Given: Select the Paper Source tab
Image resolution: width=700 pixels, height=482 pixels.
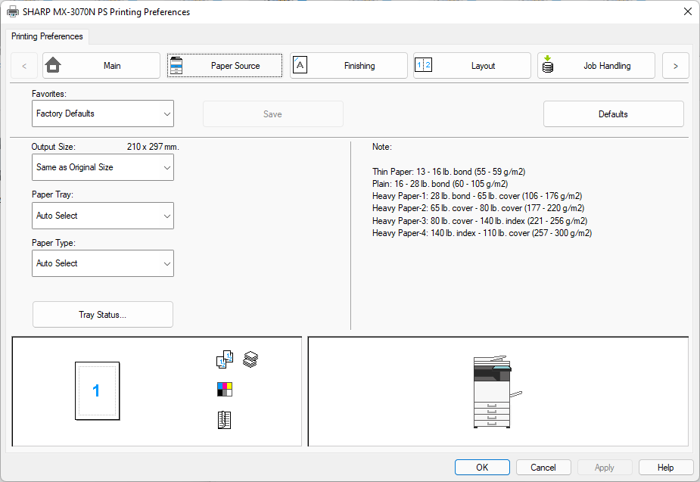Looking at the screenshot, I should [x=225, y=66].
